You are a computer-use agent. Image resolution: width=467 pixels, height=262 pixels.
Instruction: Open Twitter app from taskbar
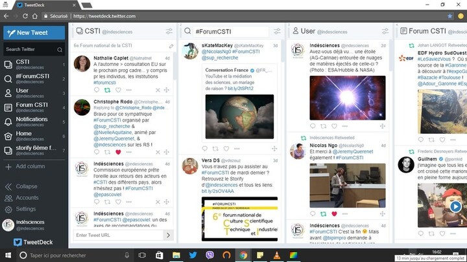193,255
